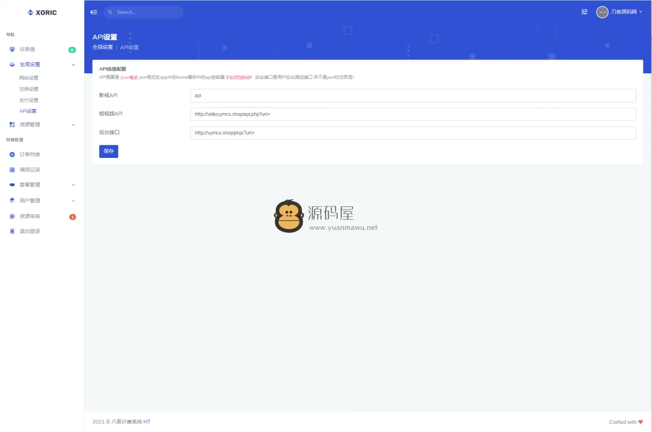Expand the 用户管理 menu
The image size is (652, 432).
pos(30,200)
